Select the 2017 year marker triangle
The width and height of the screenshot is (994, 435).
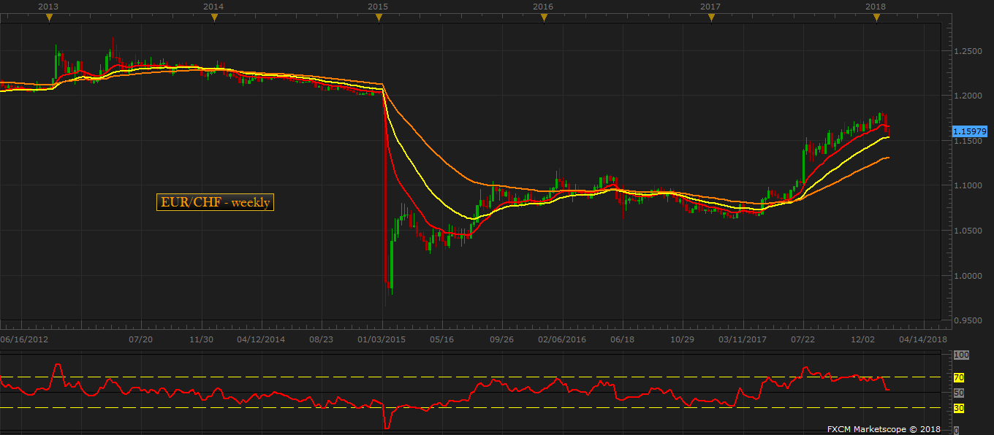[x=711, y=18]
